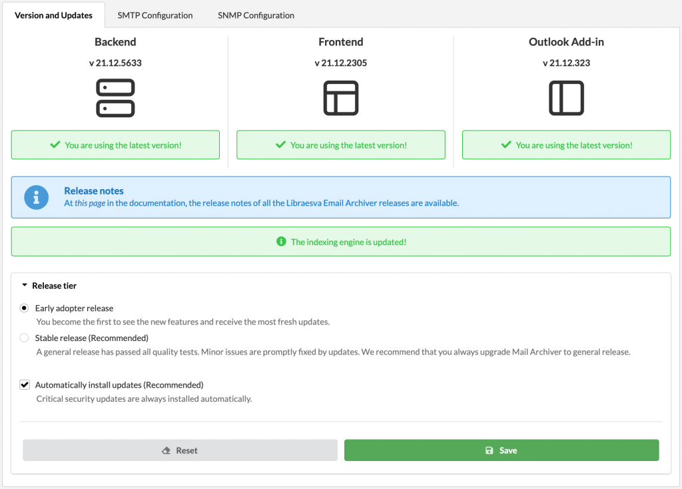The height and width of the screenshot is (489, 682).
Task: Click Backend 'You are using the latest version!' text
Action: pos(123,145)
